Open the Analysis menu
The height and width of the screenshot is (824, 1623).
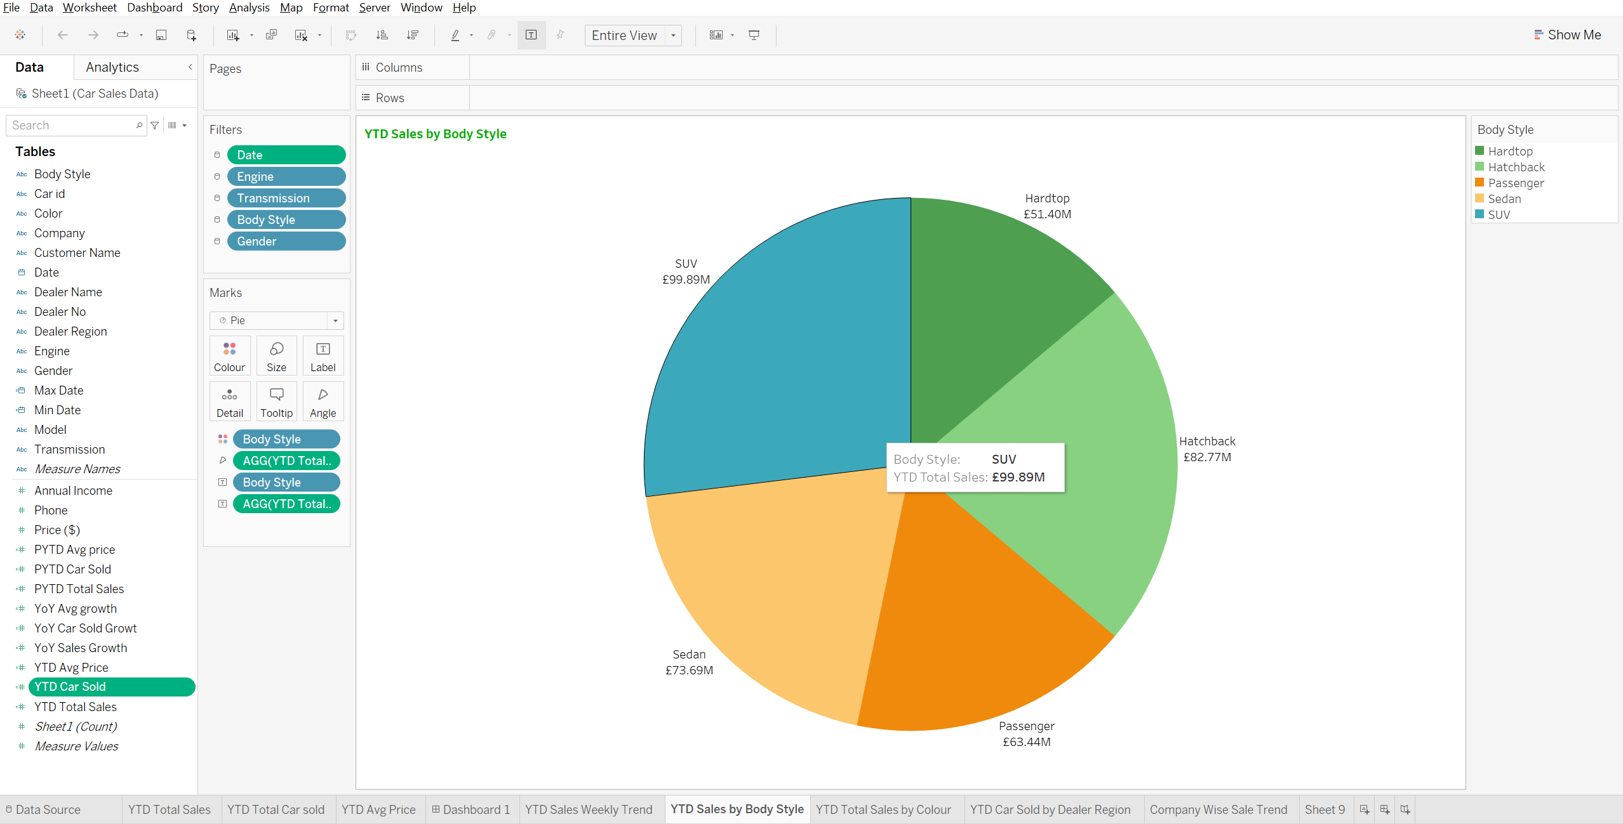pyautogui.click(x=249, y=8)
